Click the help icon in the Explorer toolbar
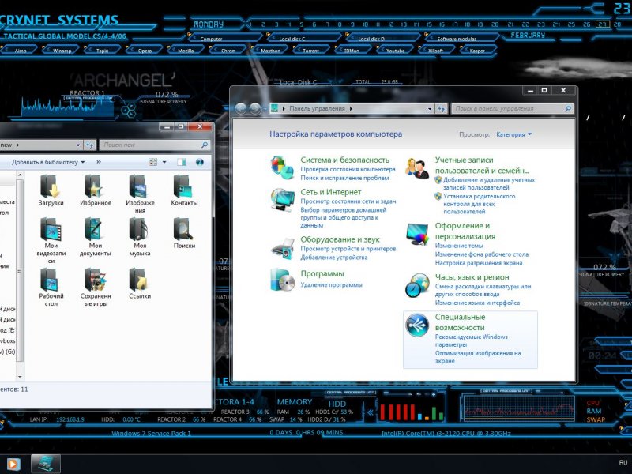The height and width of the screenshot is (474, 632). click(200, 162)
